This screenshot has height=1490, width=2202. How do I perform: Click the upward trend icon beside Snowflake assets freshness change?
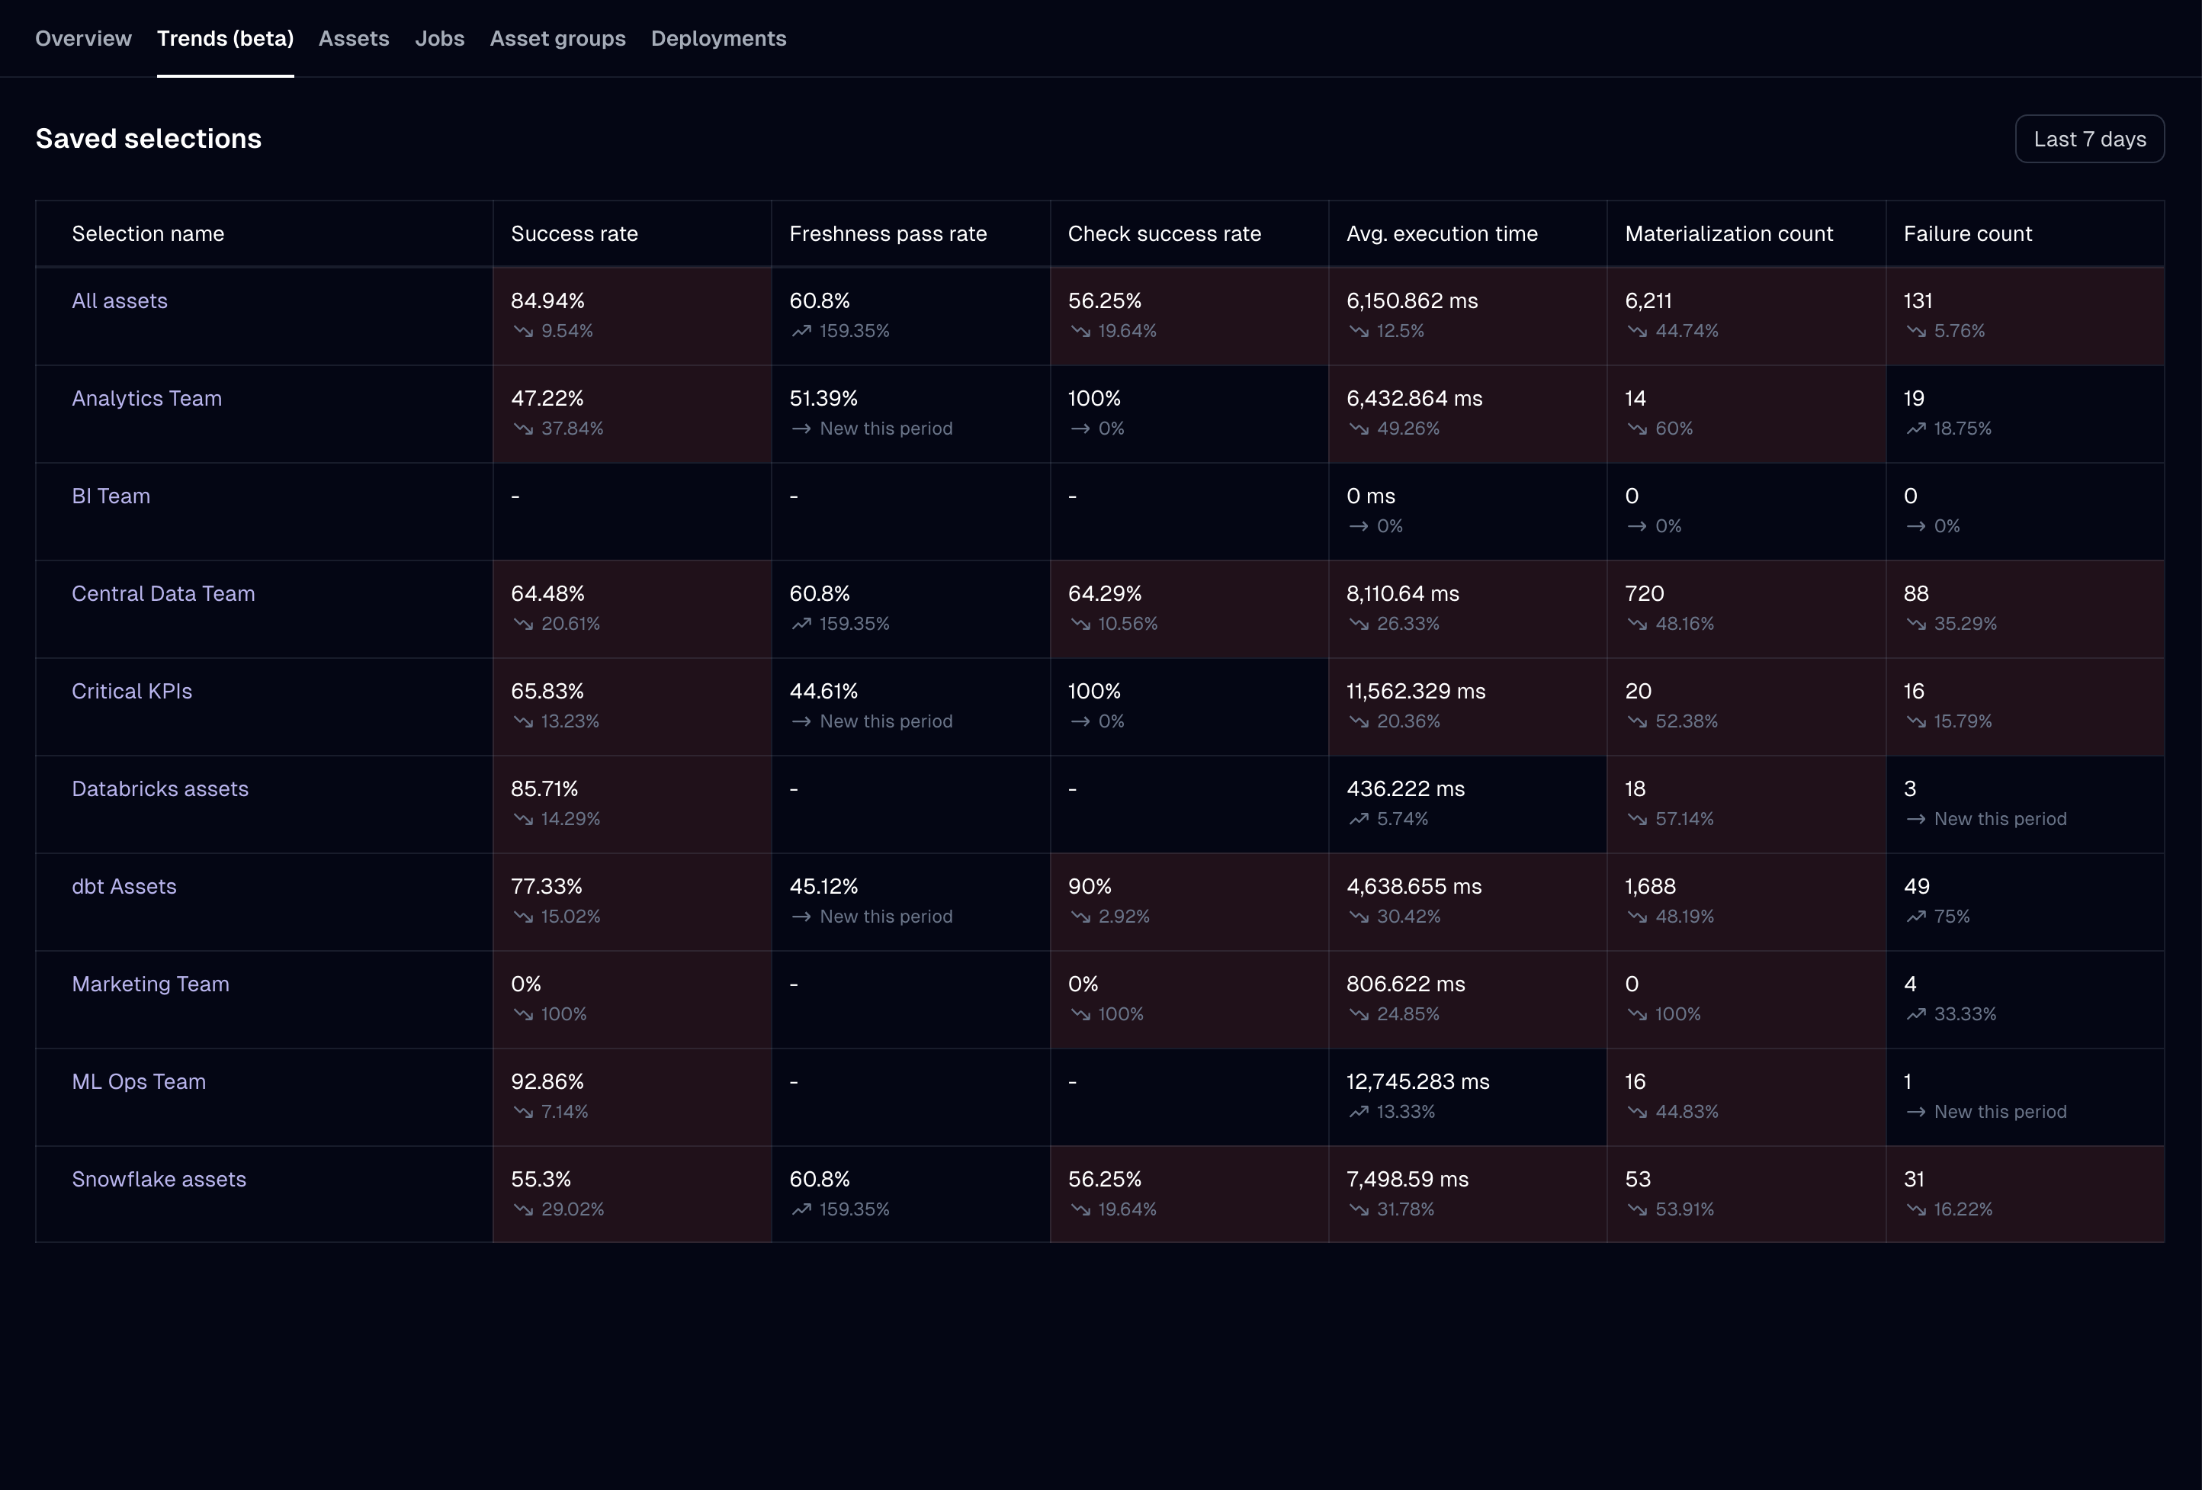point(803,1209)
